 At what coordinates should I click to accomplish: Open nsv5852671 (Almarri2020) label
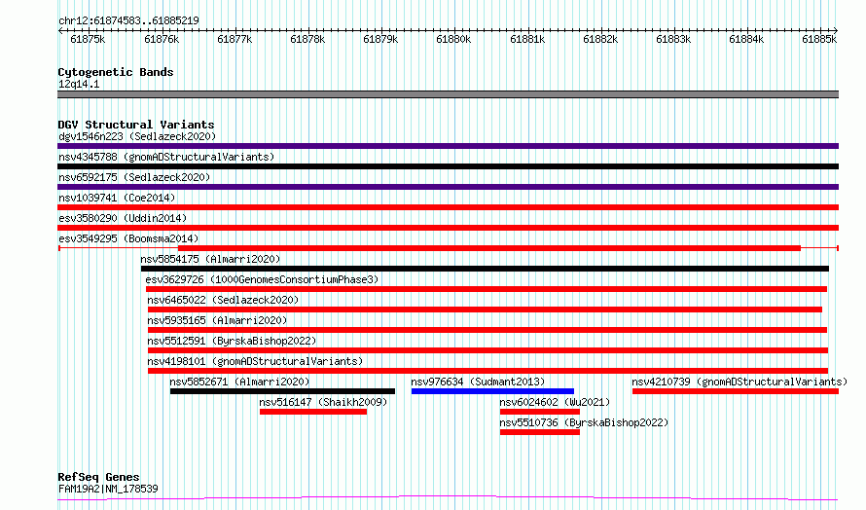coord(239,382)
